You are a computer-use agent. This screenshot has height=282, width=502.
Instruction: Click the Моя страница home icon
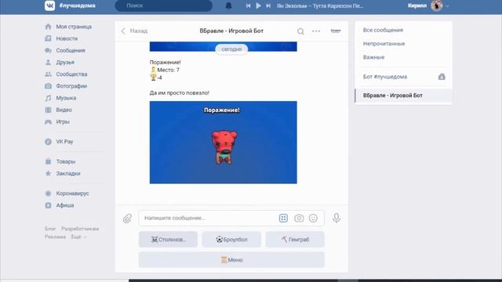tap(48, 27)
